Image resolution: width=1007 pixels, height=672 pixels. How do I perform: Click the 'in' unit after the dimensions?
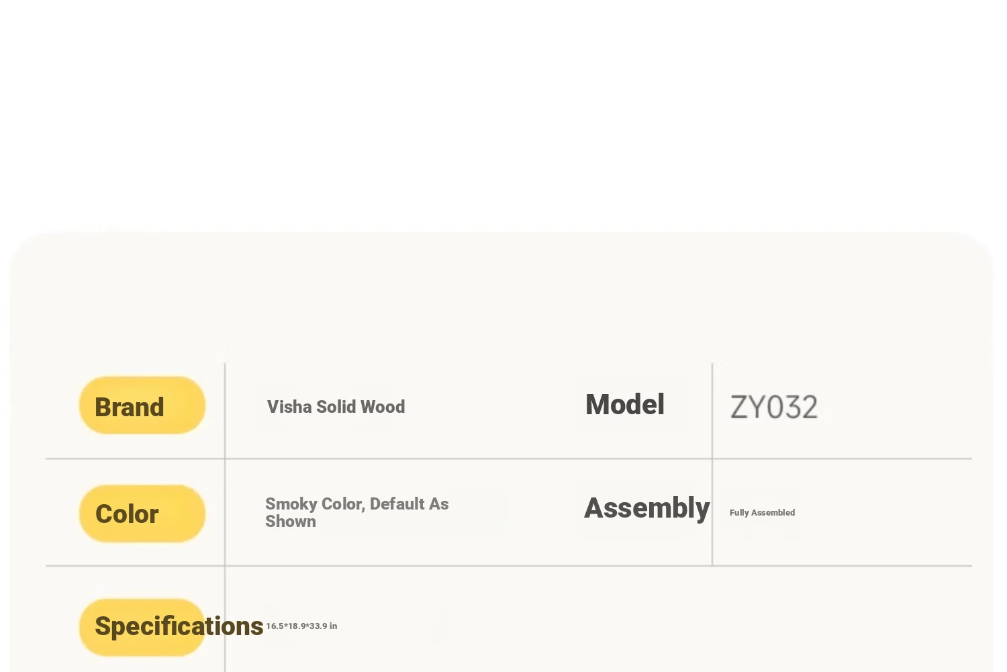coord(333,626)
